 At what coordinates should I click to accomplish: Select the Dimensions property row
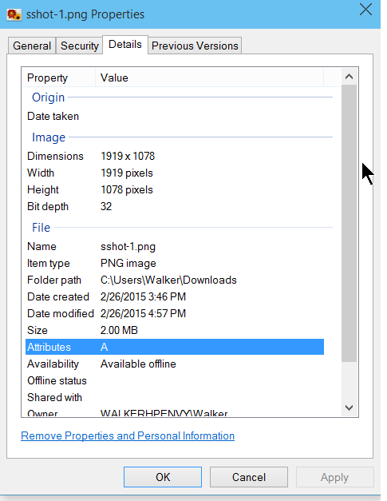tap(175, 156)
